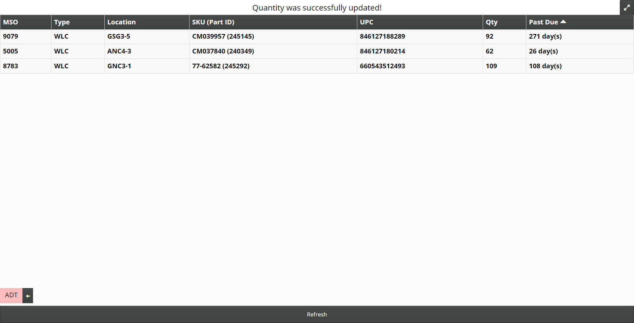This screenshot has width=634, height=323.
Task: Click the 271 day(s) past due cell
Action: point(580,36)
